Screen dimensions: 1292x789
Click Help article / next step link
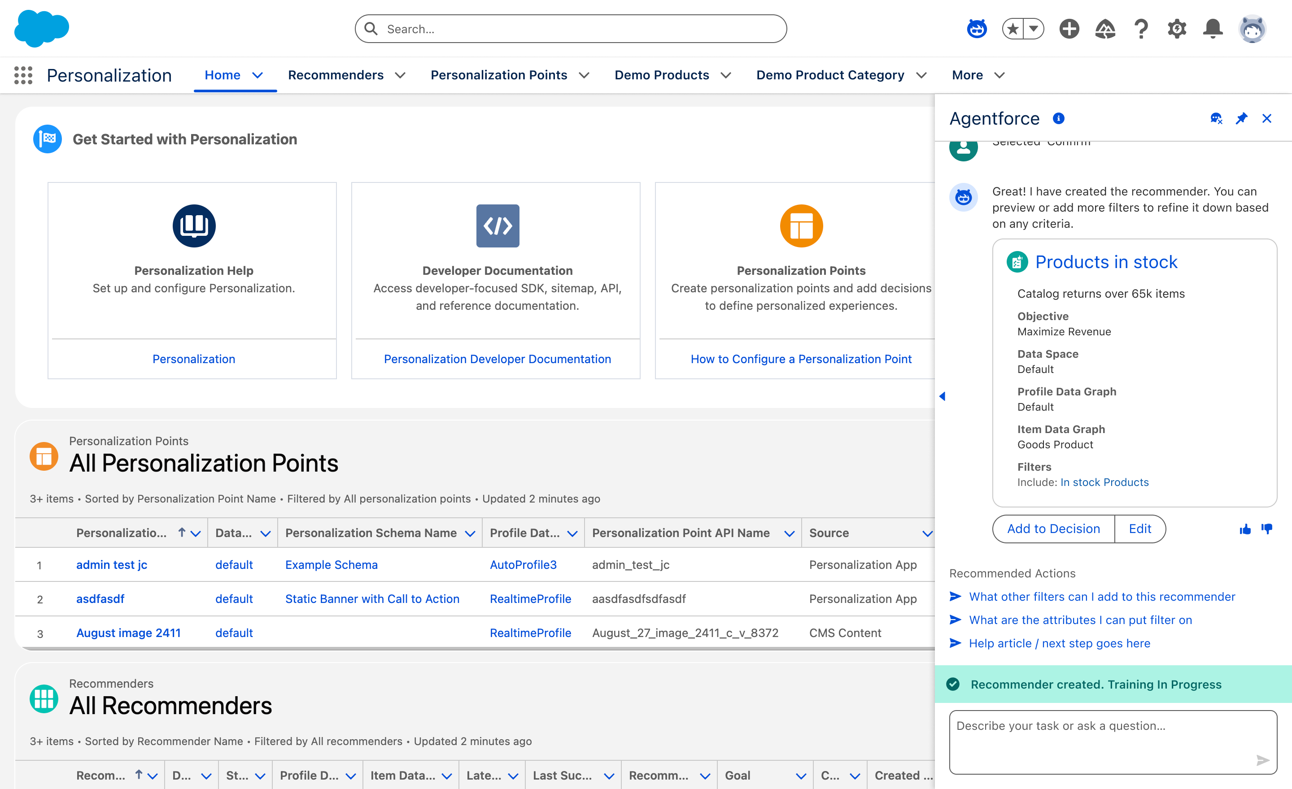[1059, 643]
